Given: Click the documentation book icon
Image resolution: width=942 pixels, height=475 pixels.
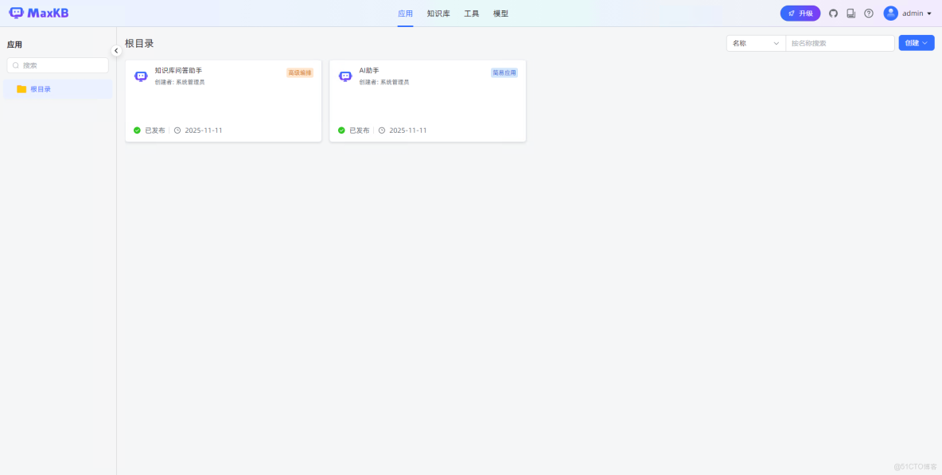Looking at the screenshot, I should (x=851, y=13).
